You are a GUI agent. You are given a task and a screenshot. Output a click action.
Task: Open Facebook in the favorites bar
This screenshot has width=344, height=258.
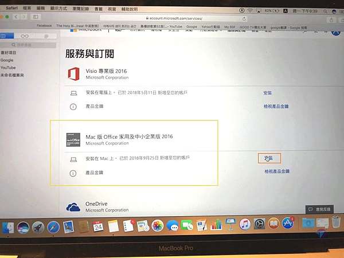tap(44, 25)
